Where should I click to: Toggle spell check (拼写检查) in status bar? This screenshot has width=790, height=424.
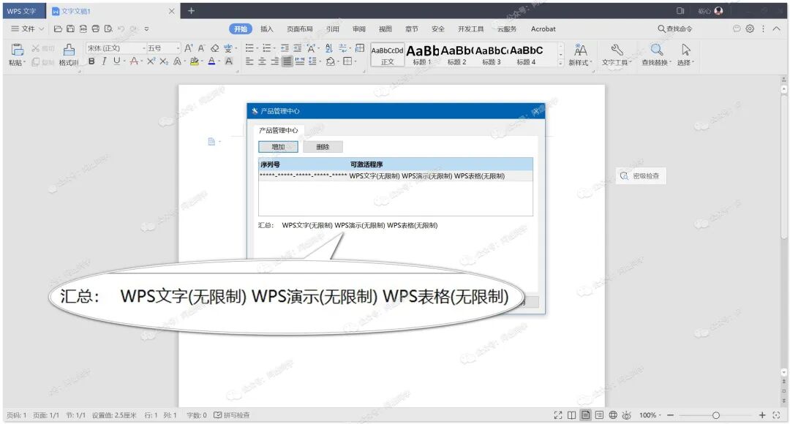coord(232,415)
